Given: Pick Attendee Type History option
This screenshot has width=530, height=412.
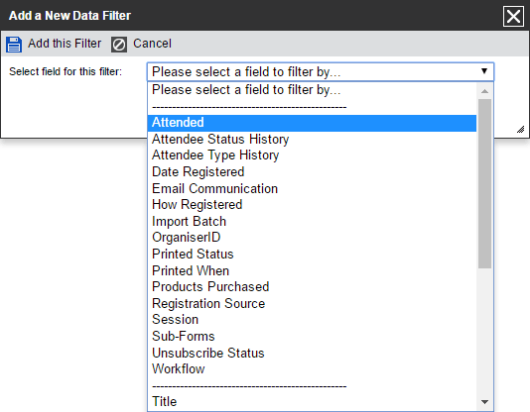Looking at the screenshot, I should (312, 155).
